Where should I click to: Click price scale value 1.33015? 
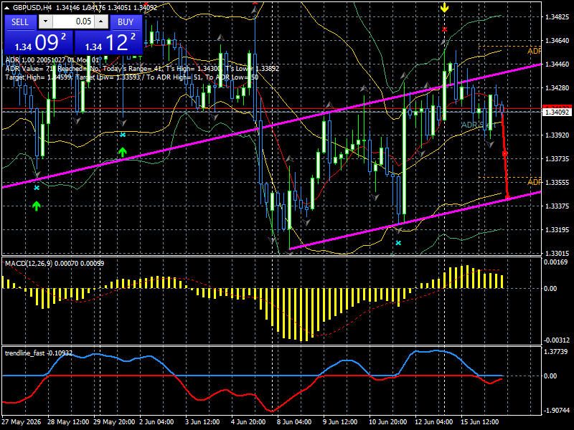click(x=557, y=253)
